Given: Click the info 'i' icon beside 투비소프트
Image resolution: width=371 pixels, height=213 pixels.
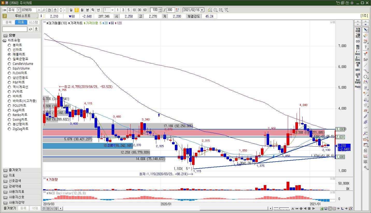Looking at the screenshot, I should click(x=41, y=16).
